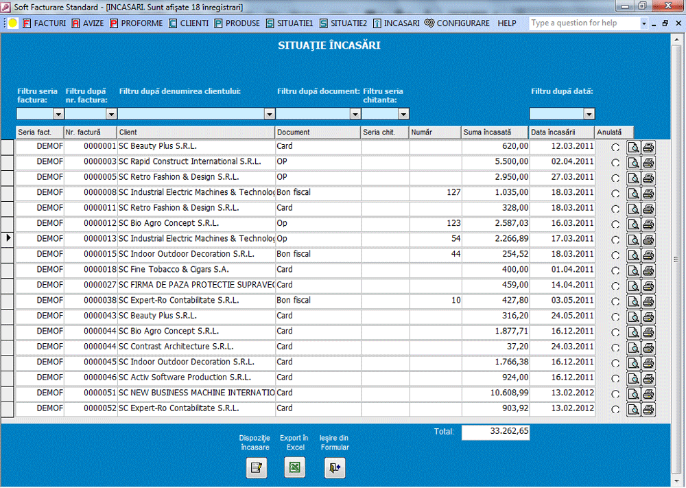
Task: Show preview for invoice 0000038 row
Action: coord(633,301)
